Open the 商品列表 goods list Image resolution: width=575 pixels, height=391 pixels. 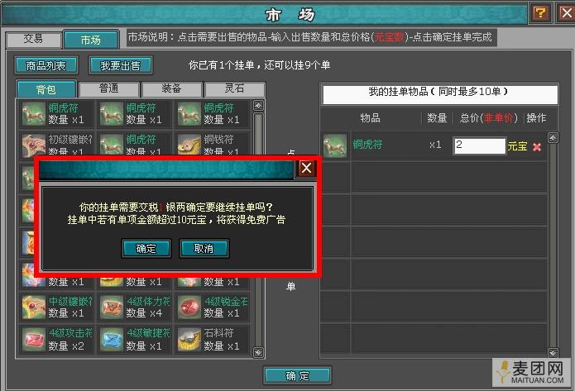tap(46, 64)
